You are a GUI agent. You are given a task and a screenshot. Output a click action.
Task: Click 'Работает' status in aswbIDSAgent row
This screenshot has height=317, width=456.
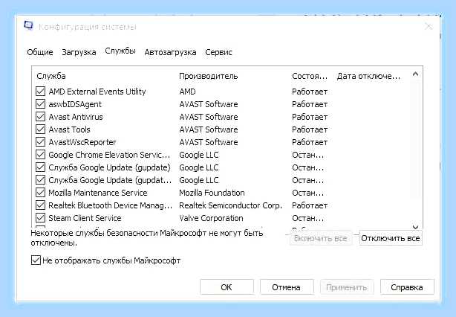[310, 104]
